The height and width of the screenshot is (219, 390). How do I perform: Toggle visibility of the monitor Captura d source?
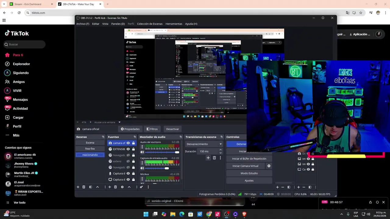pos(128,179)
